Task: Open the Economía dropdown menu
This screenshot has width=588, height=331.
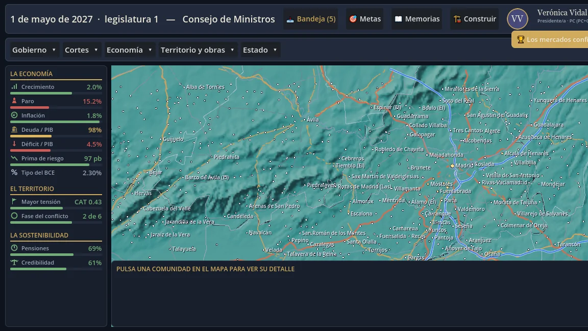Action: (x=129, y=50)
